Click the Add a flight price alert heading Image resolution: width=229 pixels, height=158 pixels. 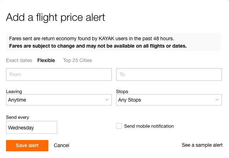[55, 18]
